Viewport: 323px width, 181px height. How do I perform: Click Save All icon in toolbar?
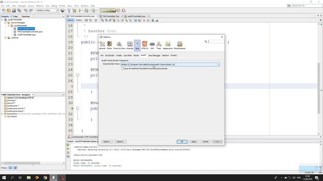pyautogui.click(x=19, y=11)
